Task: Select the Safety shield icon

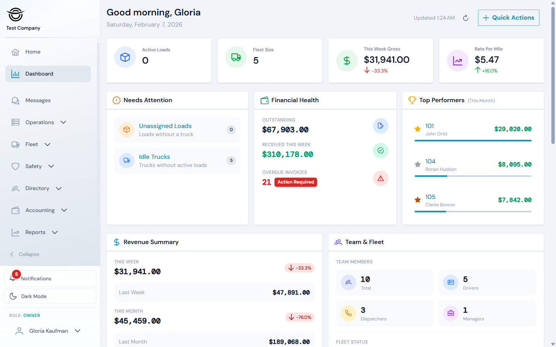Action: 15,166
